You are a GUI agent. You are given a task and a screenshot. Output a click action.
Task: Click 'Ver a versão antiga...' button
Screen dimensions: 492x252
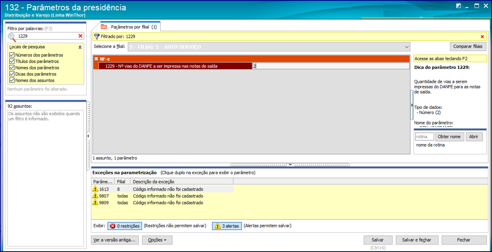[x=115, y=240]
